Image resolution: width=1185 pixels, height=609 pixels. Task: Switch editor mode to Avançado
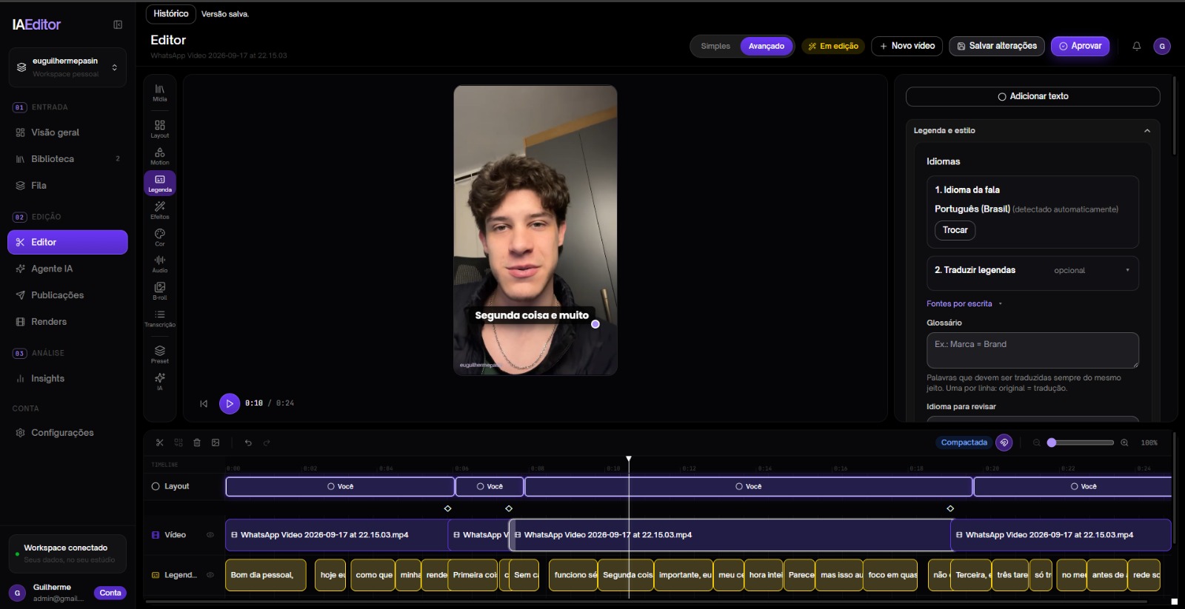pos(767,46)
